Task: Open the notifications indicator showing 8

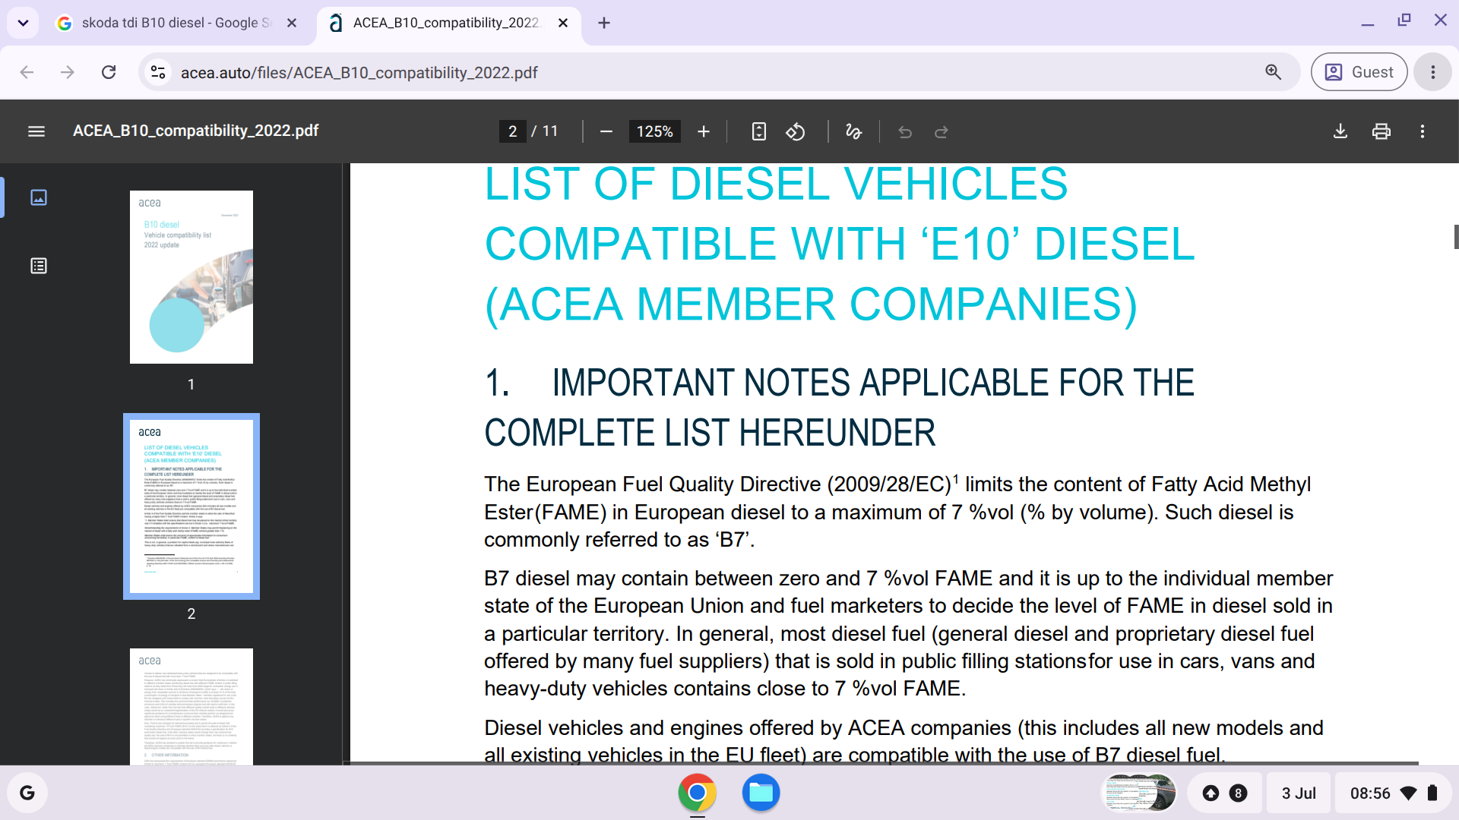Action: click(1224, 793)
